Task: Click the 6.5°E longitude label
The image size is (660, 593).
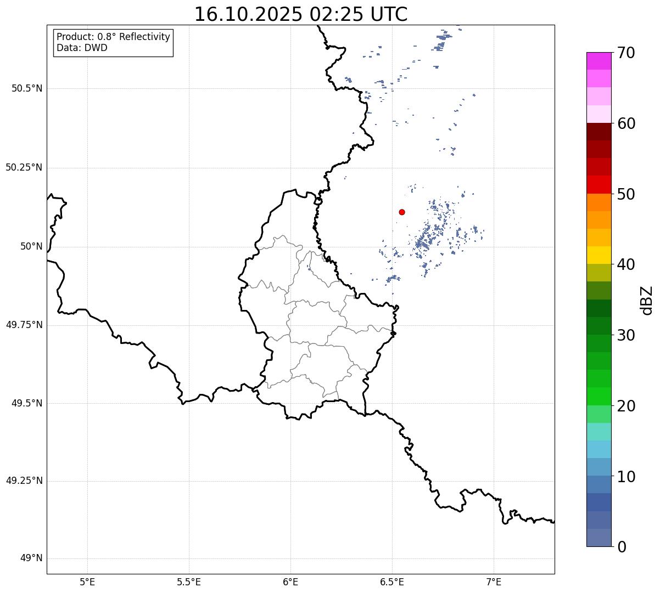Action: [392, 581]
